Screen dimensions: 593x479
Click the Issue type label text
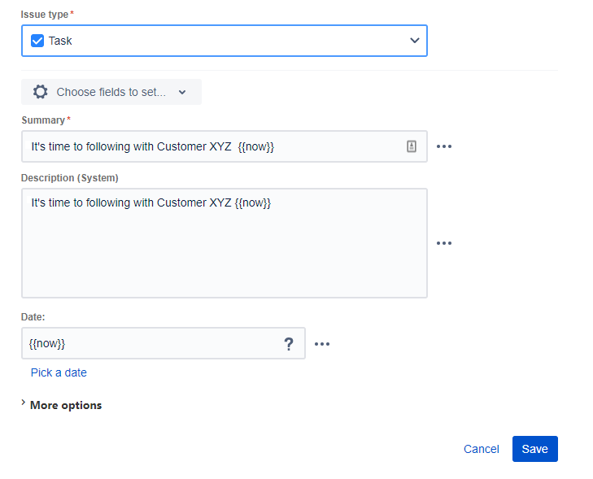[44, 15]
